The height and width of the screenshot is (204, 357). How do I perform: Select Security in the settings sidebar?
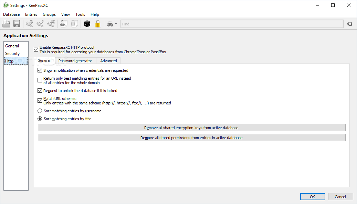pos(16,53)
